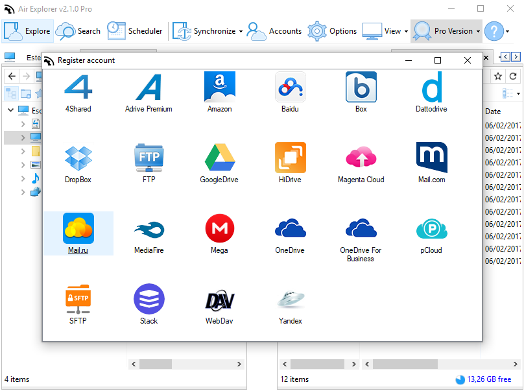Expand the Synchronize dropdown arrow
Viewport: 524px width, 391px height.
coord(241,31)
